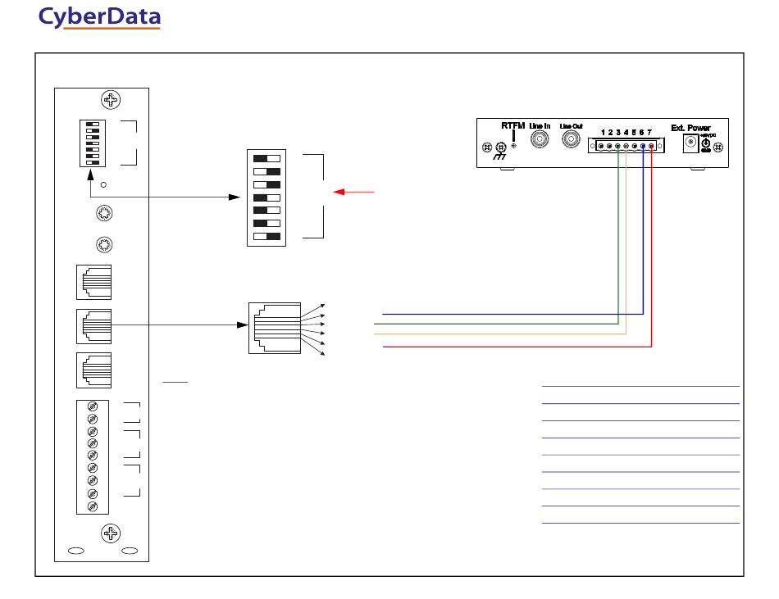Click the RTFM label on the device
Viewport: 779px width, 599px height.
(x=512, y=125)
